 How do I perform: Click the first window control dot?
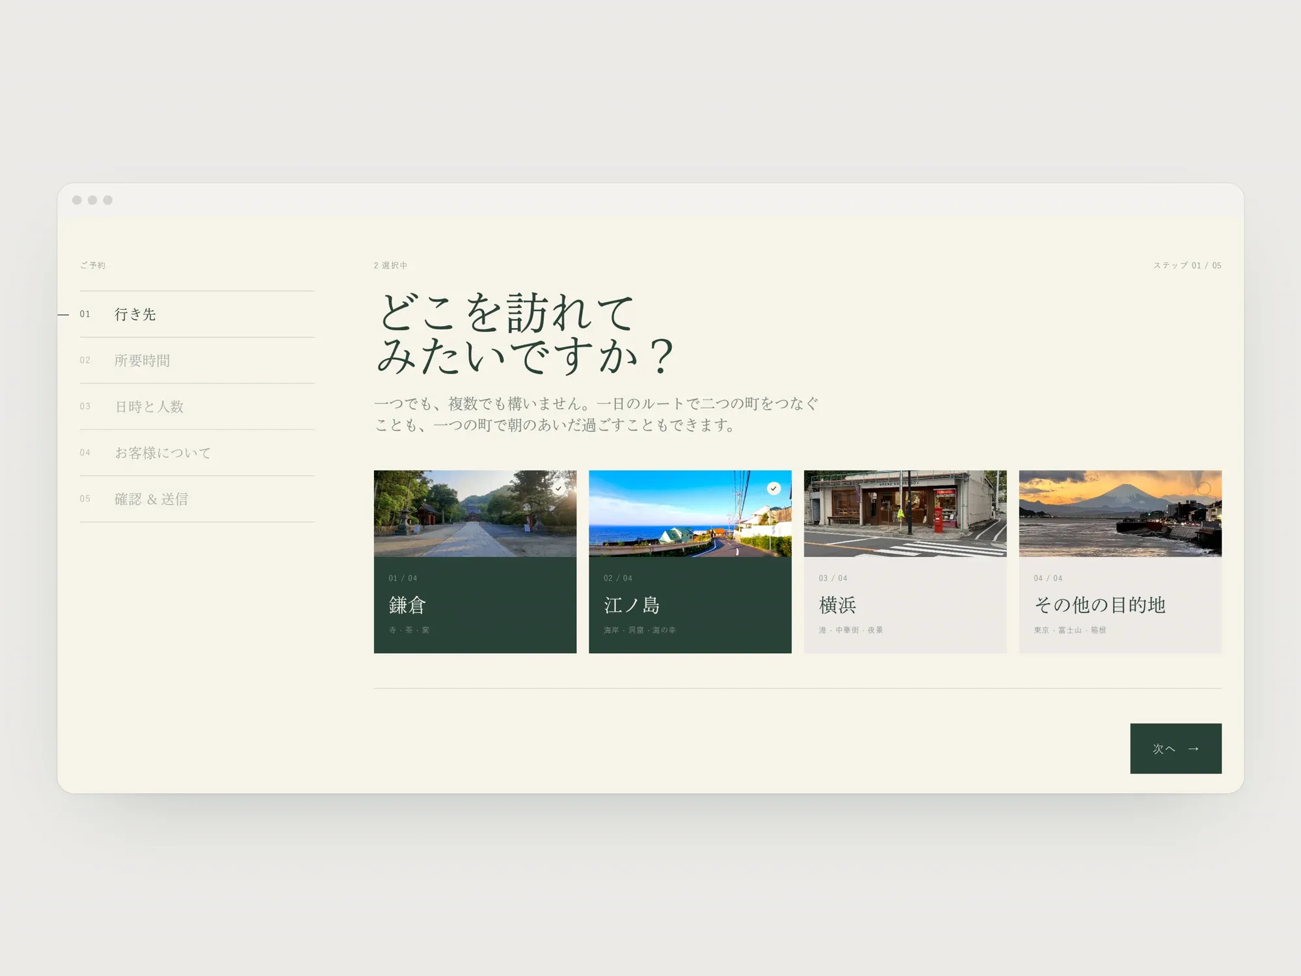(x=77, y=200)
